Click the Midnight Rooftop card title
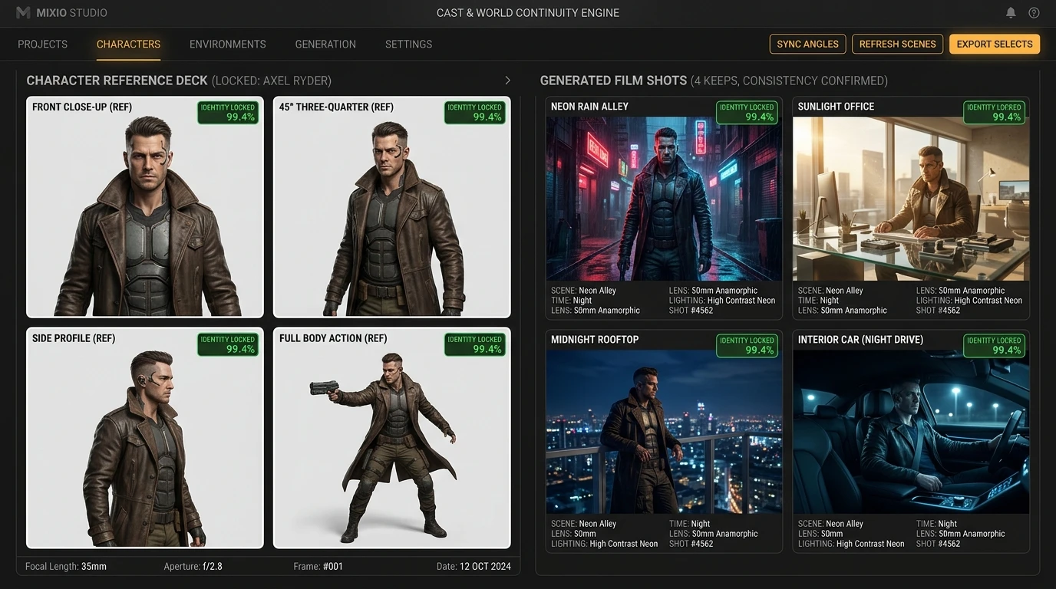The width and height of the screenshot is (1056, 589). [595, 339]
